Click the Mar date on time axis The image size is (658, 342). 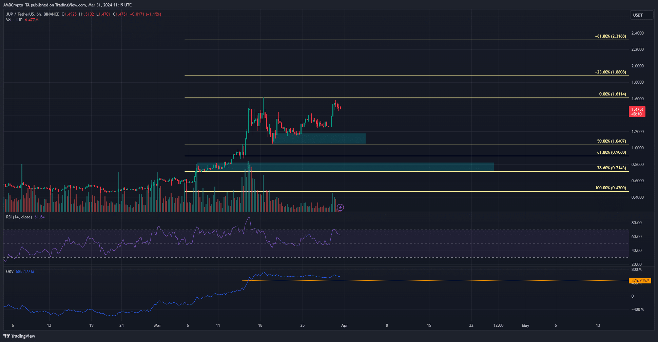[x=158, y=325]
